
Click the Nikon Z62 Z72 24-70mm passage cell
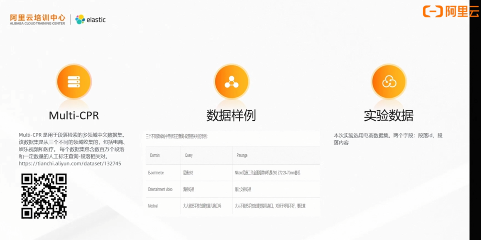[x=267, y=173]
